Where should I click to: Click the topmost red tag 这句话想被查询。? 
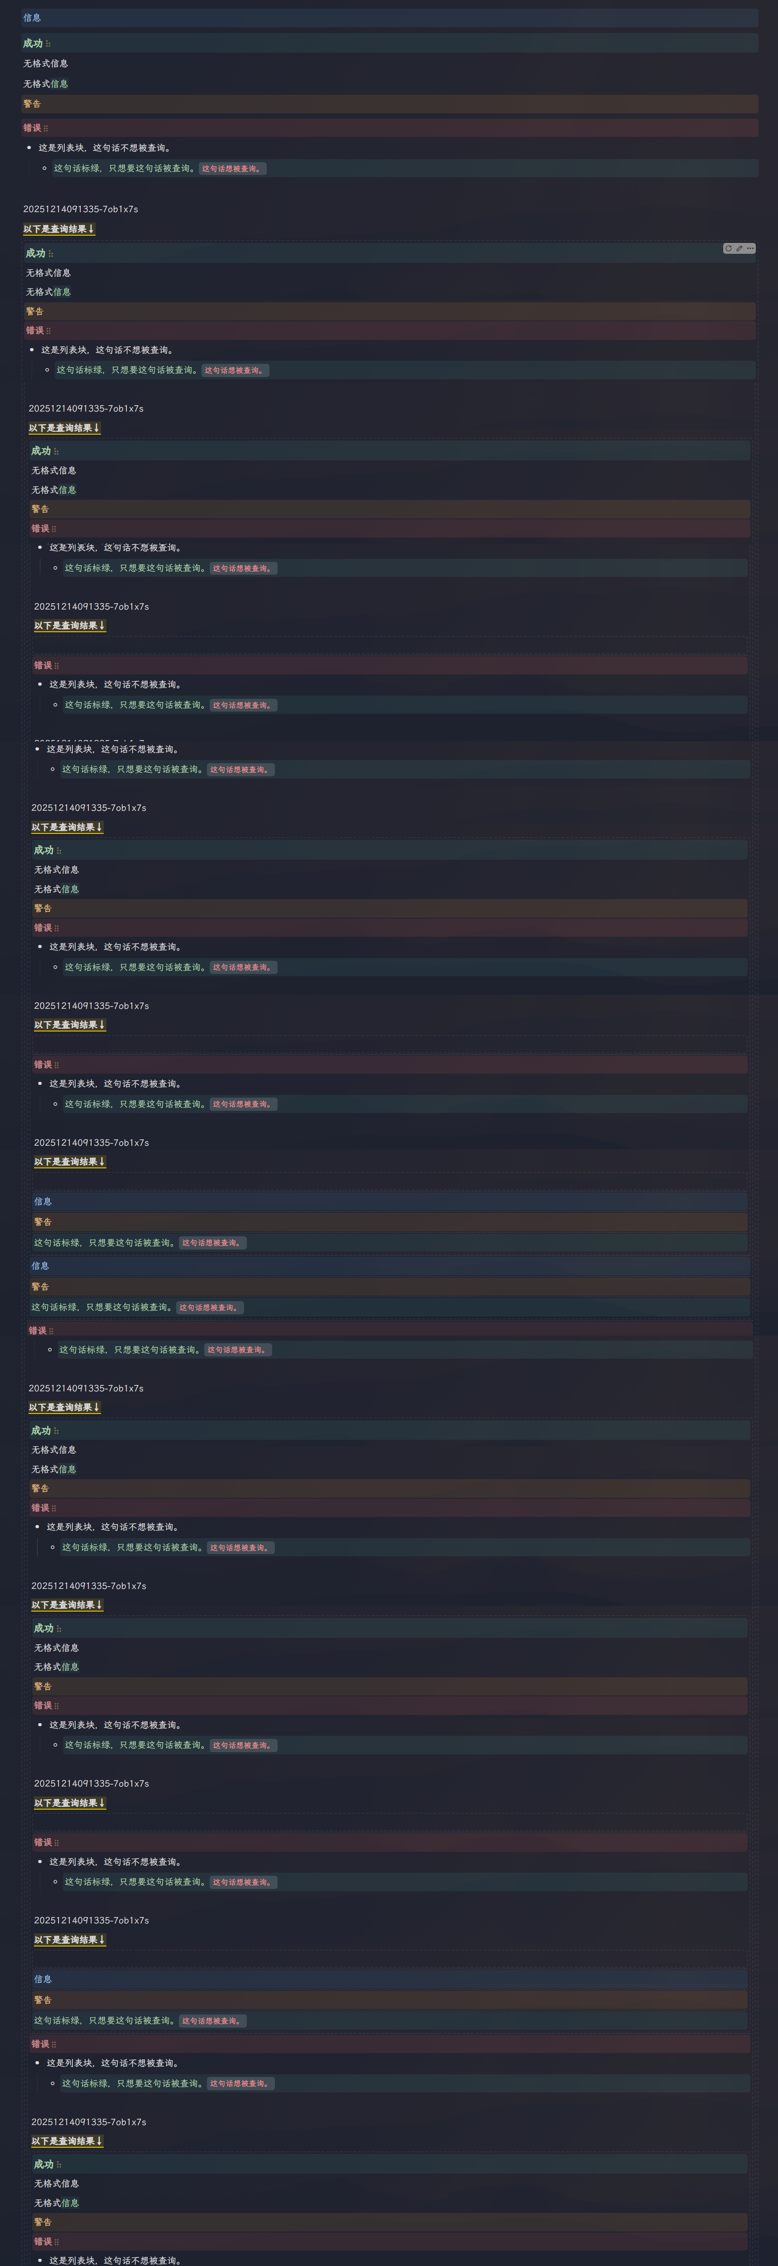pos(232,169)
